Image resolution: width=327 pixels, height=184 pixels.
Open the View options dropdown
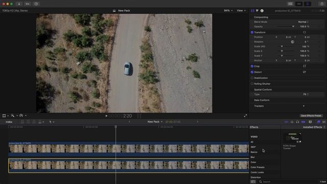point(241,10)
